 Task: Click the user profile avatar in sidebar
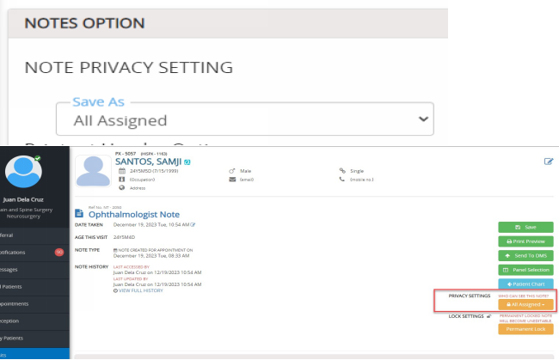[24, 173]
